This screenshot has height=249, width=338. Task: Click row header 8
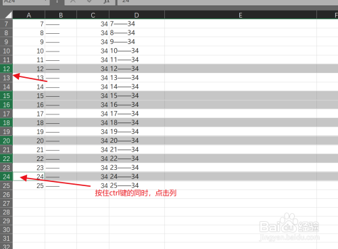click(x=6, y=33)
